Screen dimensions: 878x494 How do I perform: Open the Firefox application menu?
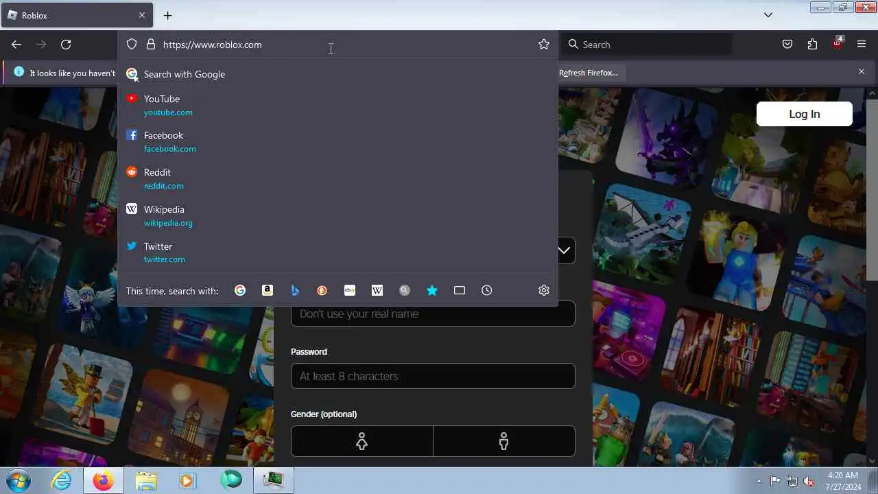pos(862,45)
